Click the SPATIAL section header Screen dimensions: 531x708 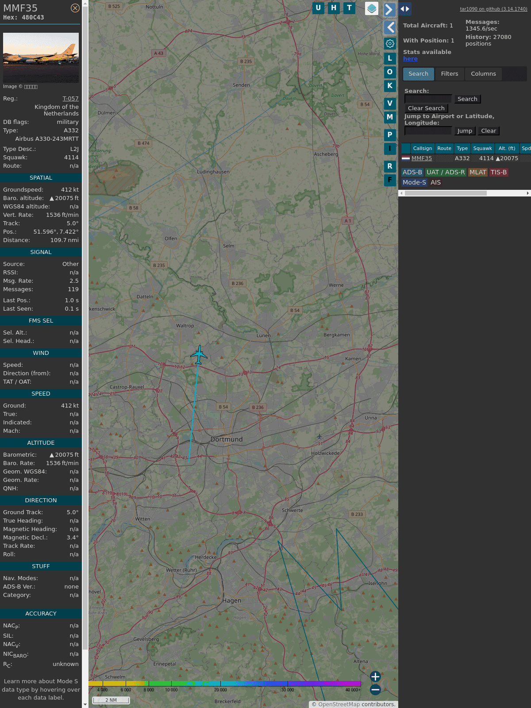(41, 178)
